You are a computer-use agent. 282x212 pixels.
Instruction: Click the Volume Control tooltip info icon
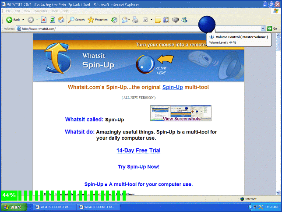[211, 37]
